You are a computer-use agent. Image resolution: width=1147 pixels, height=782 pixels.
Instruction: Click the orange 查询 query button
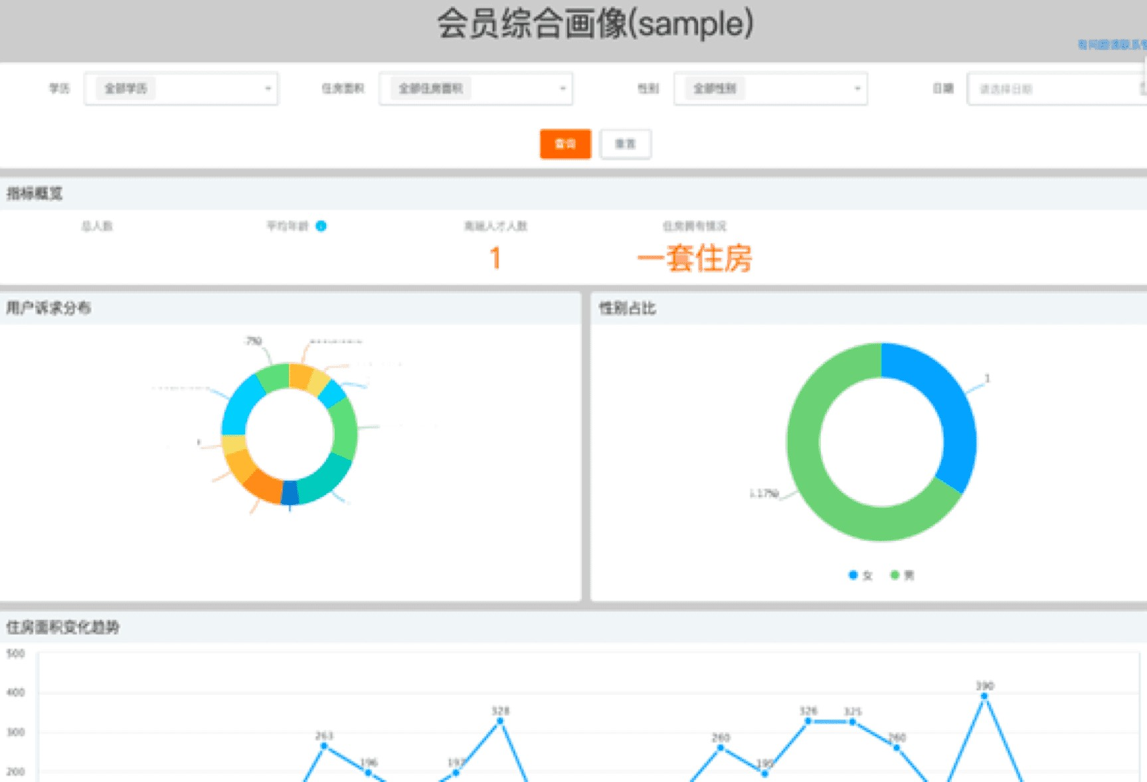(x=565, y=144)
